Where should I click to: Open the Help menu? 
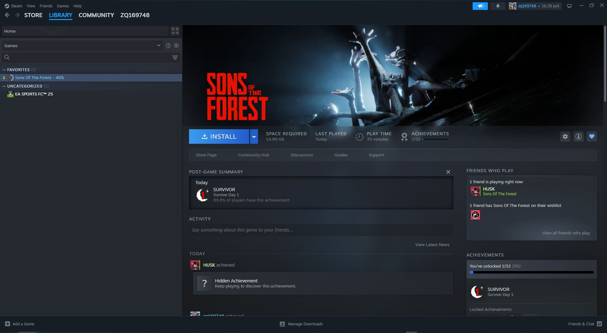click(77, 6)
